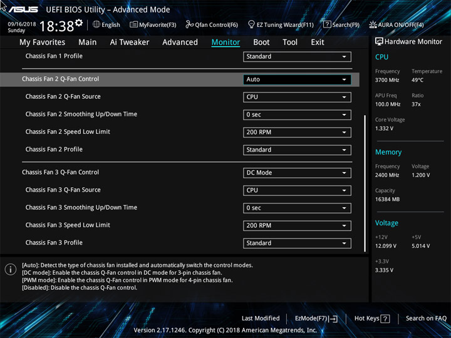The width and height of the screenshot is (451, 338).
Task: Click +12V value 12.099 V
Action: point(386,246)
